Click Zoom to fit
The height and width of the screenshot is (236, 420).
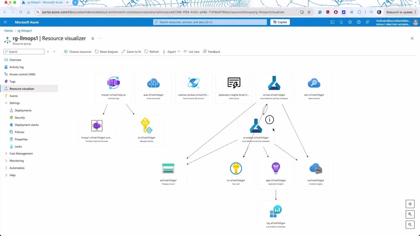click(x=131, y=52)
